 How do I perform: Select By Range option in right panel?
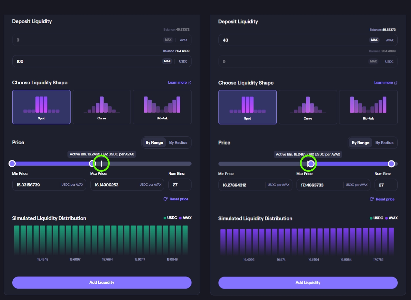[x=360, y=143]
